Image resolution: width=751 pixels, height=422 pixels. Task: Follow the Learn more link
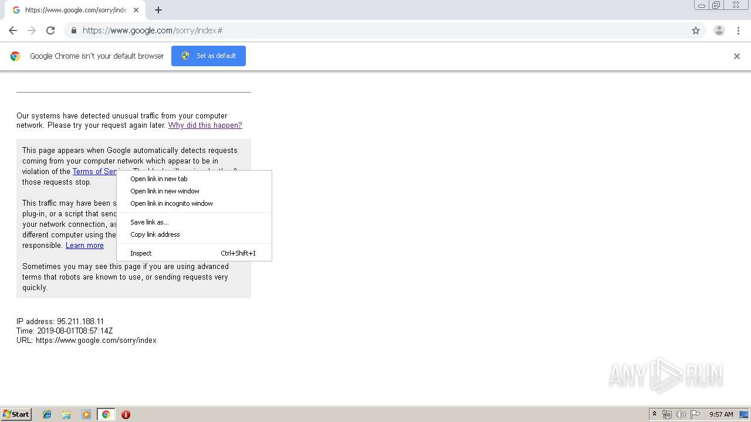tap(84, 246)
